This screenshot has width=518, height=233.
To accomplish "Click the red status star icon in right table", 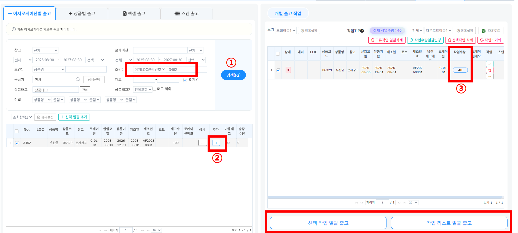I will point(288,70).
